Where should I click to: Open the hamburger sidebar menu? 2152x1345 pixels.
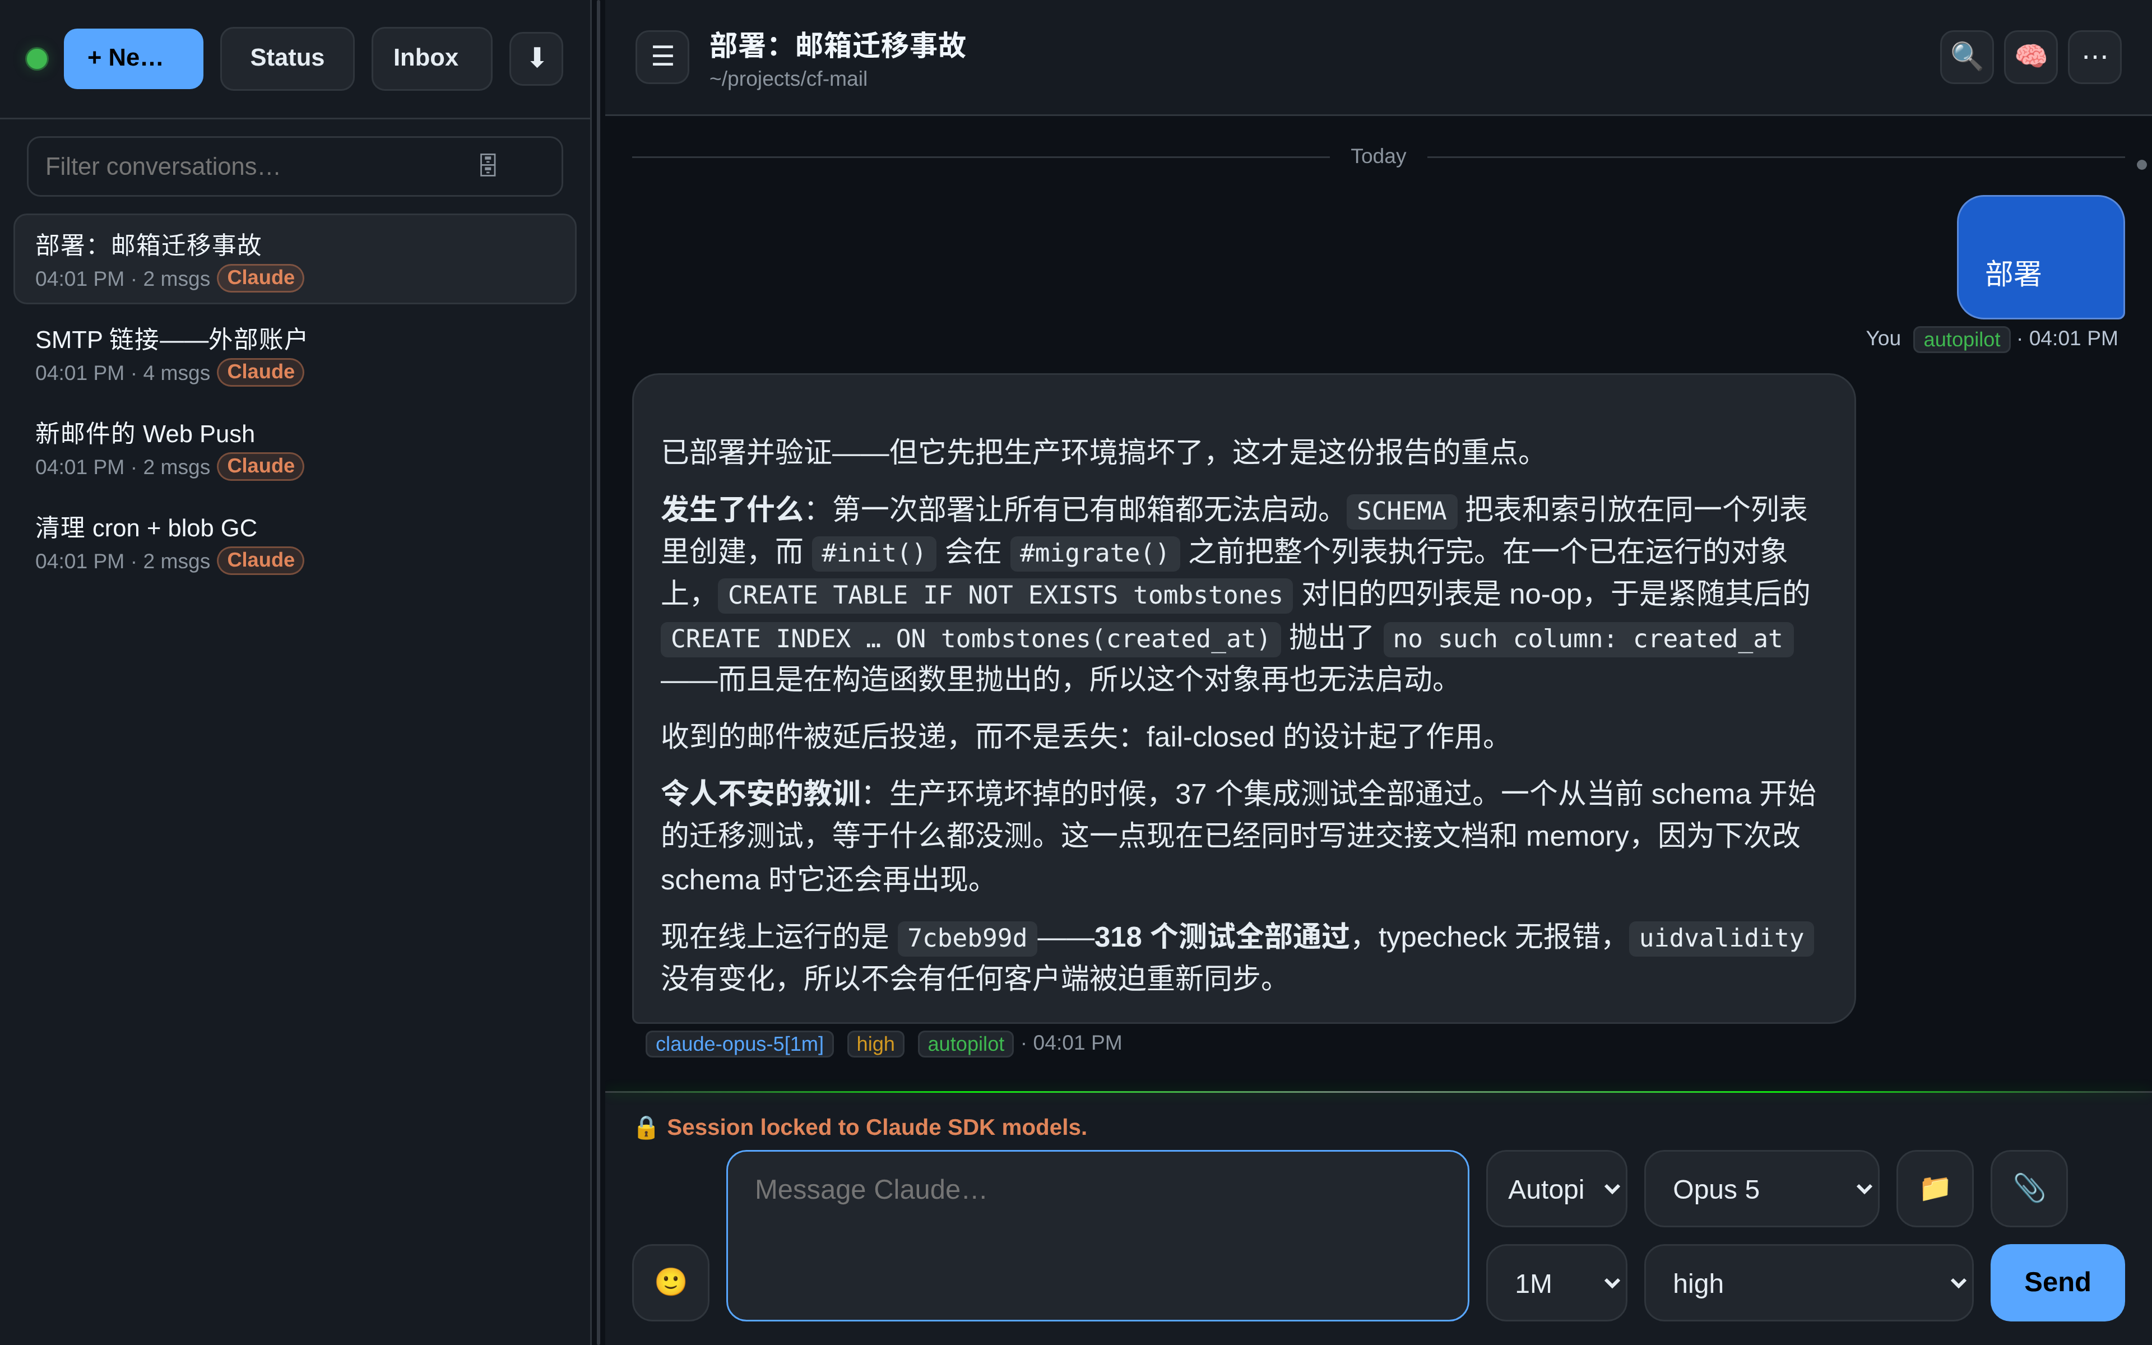point(662,57)
